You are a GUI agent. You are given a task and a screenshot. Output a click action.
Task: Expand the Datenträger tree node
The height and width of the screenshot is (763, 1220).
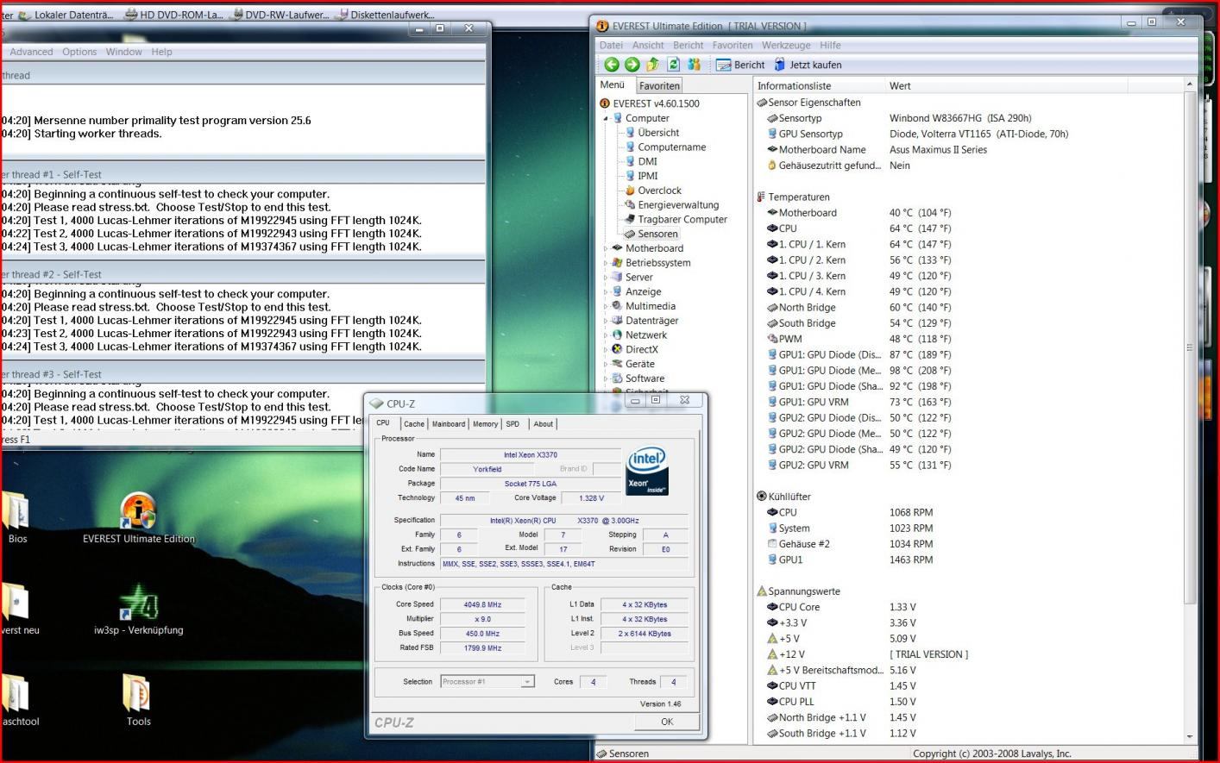pos(606,321)
